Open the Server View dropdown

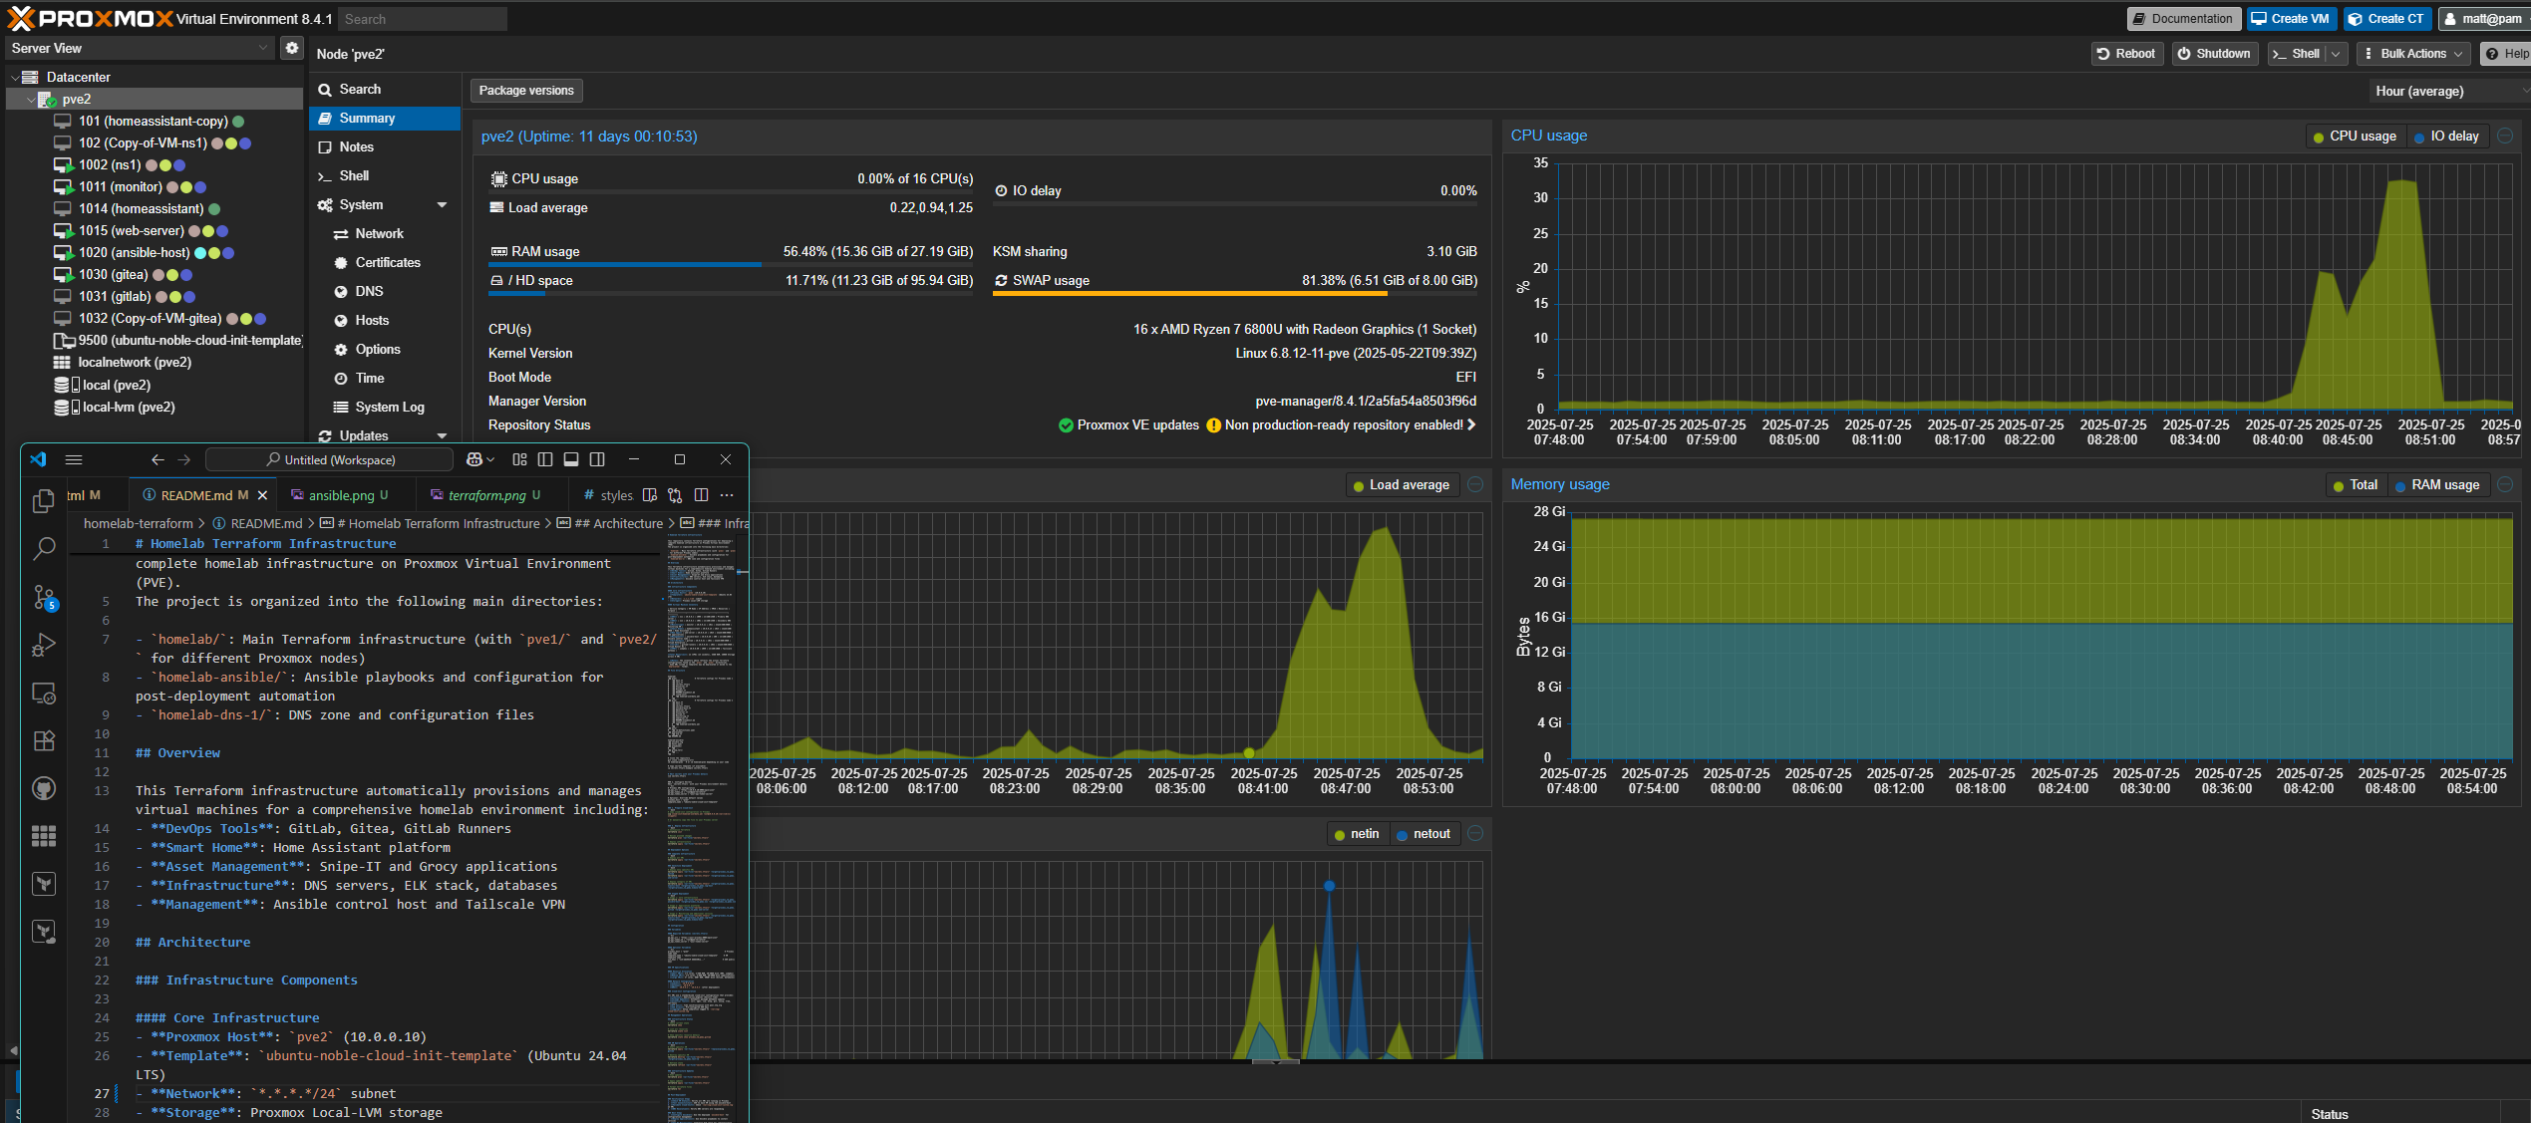click(139, 48)
